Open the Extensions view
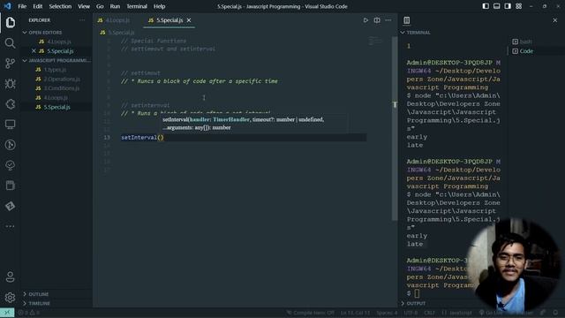Screen dimensions: 565x318 click(10, 104)
